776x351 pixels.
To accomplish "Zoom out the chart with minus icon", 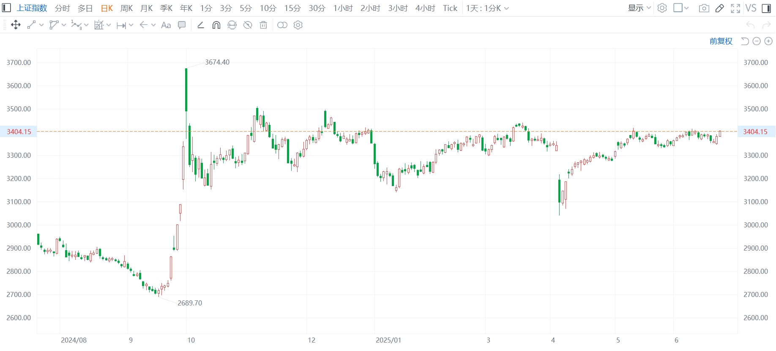I will click(757, 41).
